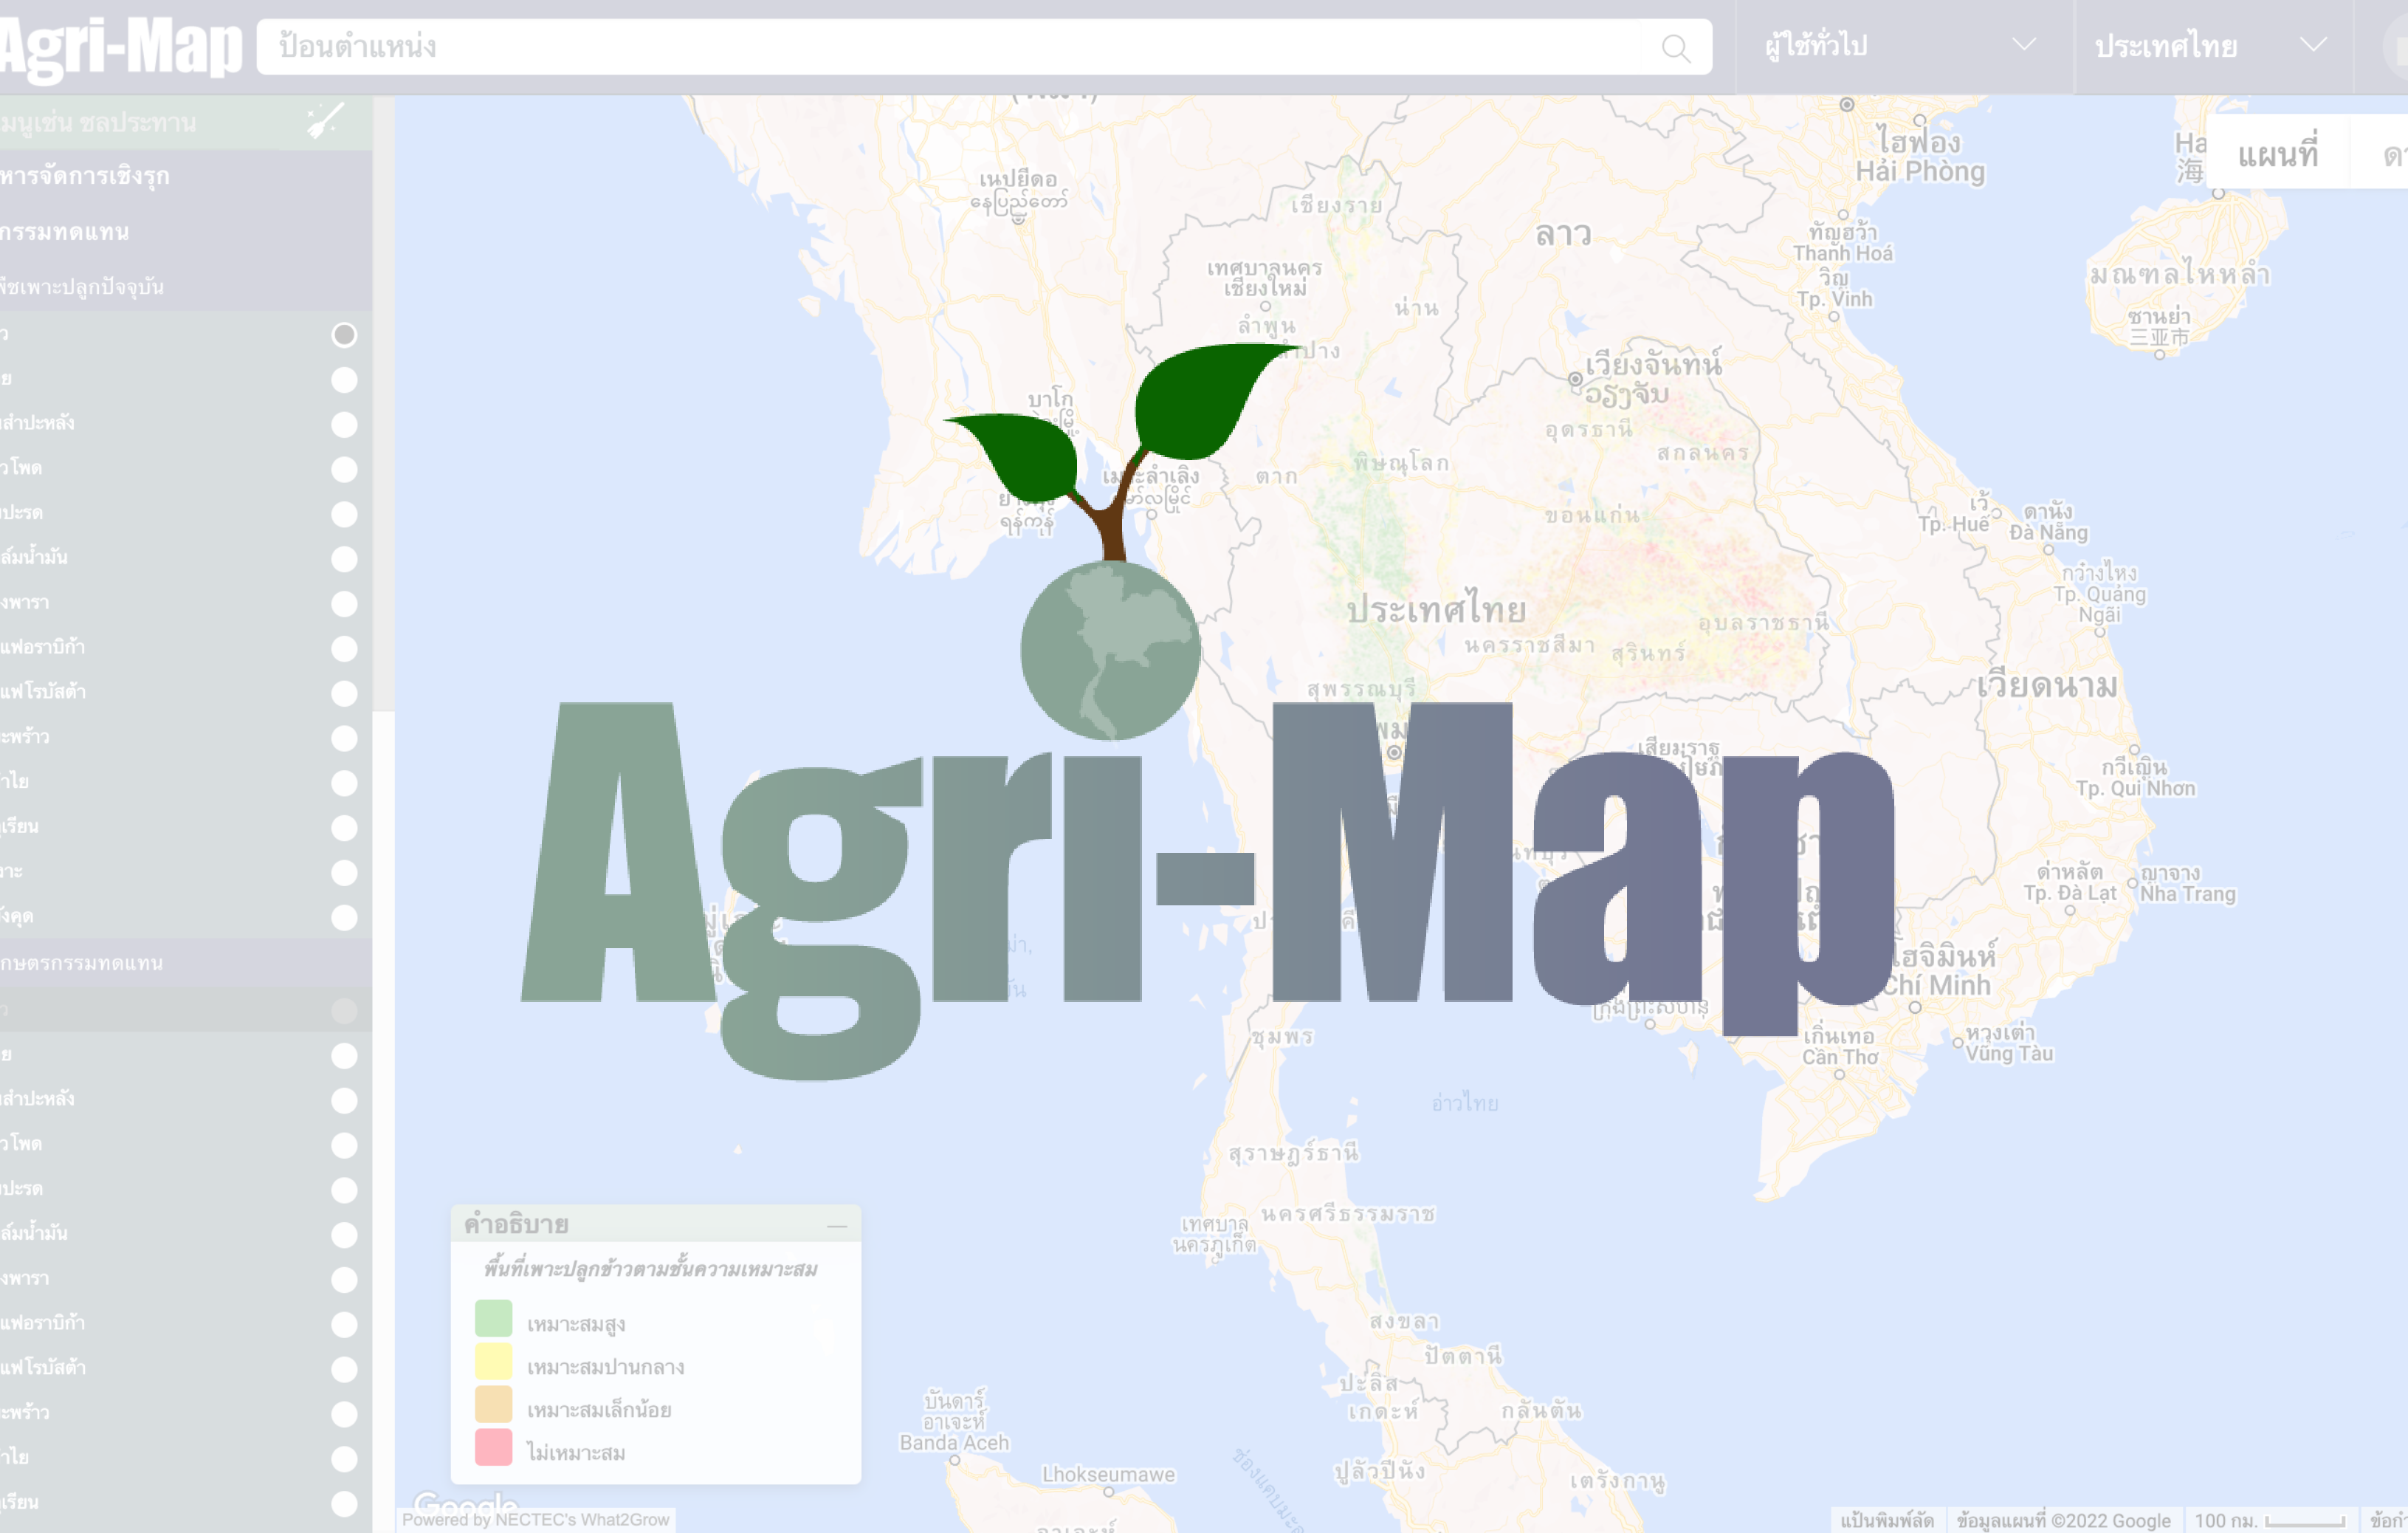Viewport: 2408px width, 1533px height.
Task: Collapse the พืชเพาะปลูกปัจจุบัน section header
Action: (x=186, y=287)
